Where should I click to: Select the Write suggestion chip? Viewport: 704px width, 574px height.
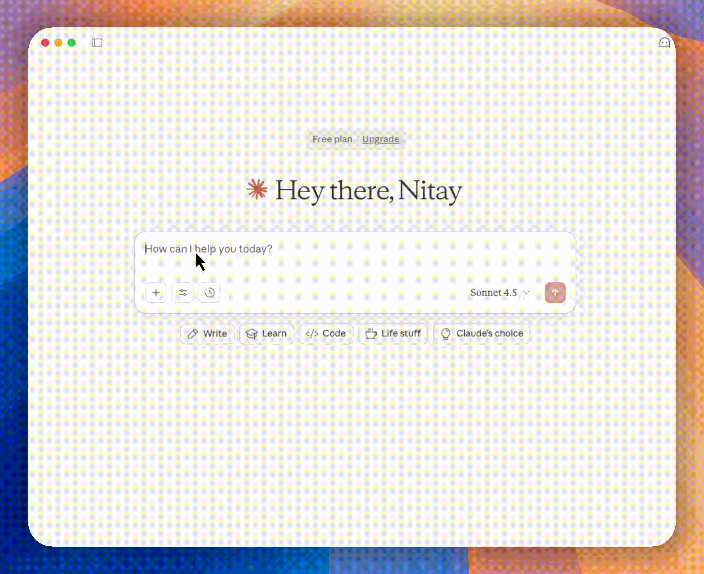(x=207, y=334)
